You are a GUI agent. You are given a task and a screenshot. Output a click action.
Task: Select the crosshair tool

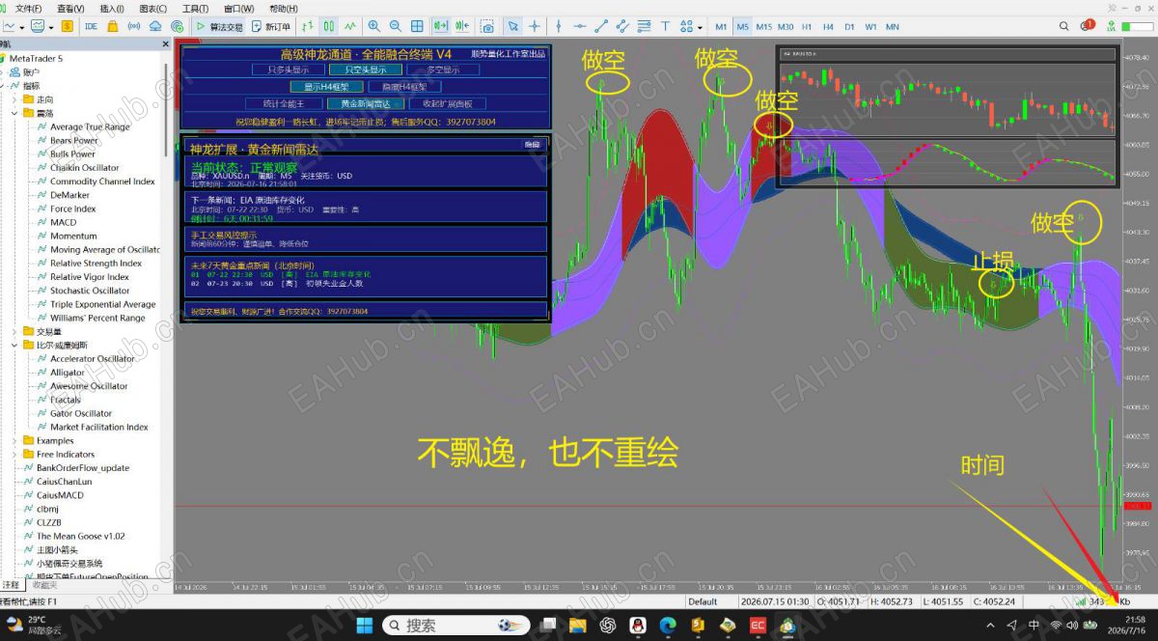(x=534, y=26)
